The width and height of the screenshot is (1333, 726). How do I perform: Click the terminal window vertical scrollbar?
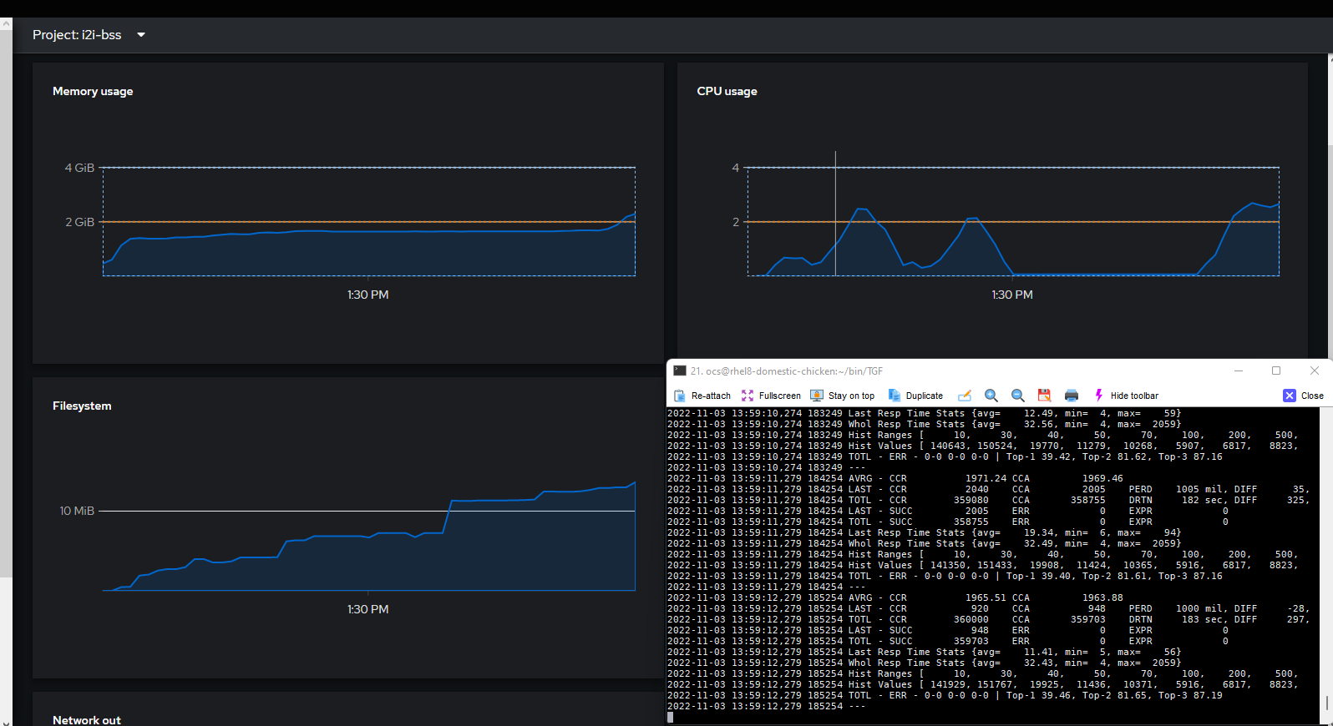coord(1326,703)
